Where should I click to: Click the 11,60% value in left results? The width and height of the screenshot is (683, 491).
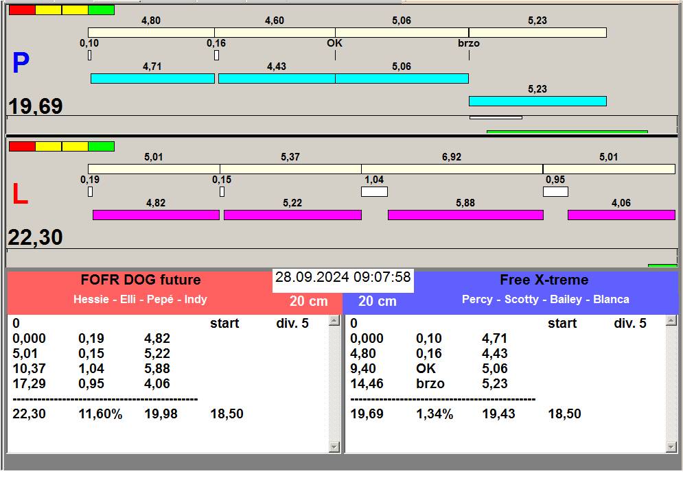[x=100, y=414]
